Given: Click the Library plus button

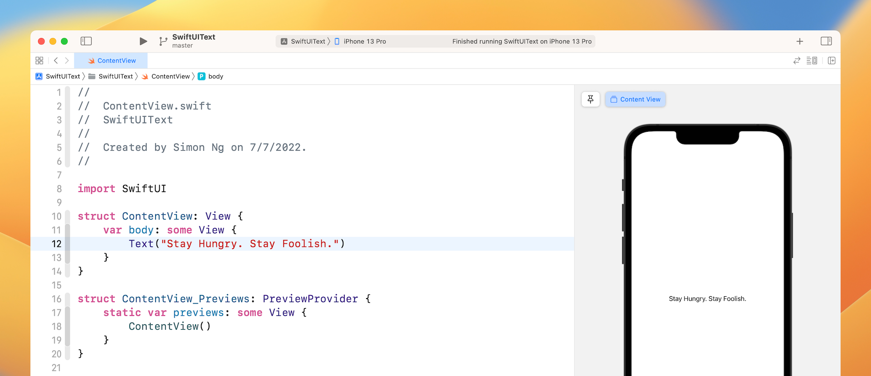Looking at the screenshot, I should click(800, 41).
